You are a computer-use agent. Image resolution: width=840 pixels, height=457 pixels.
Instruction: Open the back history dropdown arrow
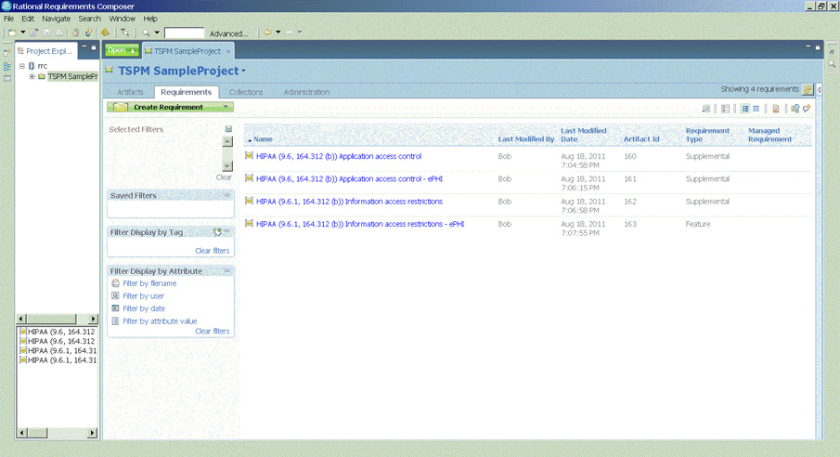tap(278, 33)
